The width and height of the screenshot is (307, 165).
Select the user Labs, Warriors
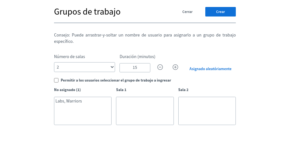(x=69, y=101)
